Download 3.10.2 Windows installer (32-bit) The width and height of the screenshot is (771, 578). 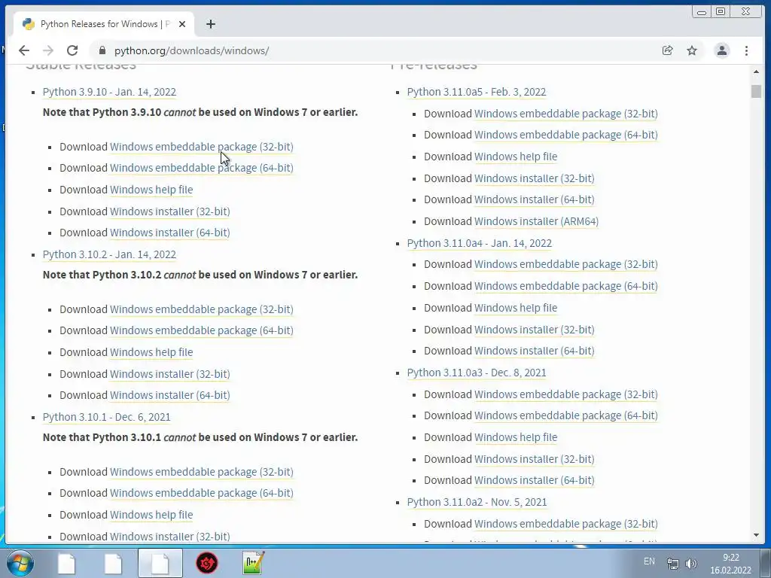tap(170, 374)
